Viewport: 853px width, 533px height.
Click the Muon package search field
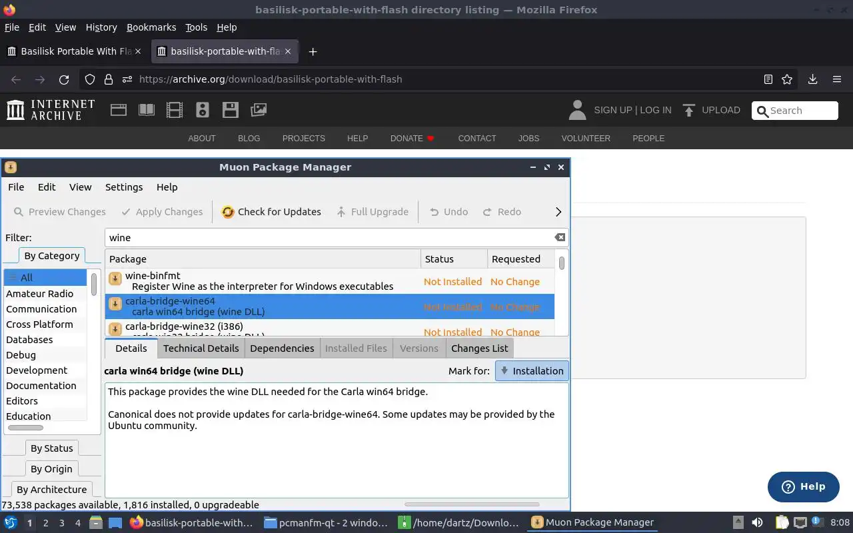[337, 237]
